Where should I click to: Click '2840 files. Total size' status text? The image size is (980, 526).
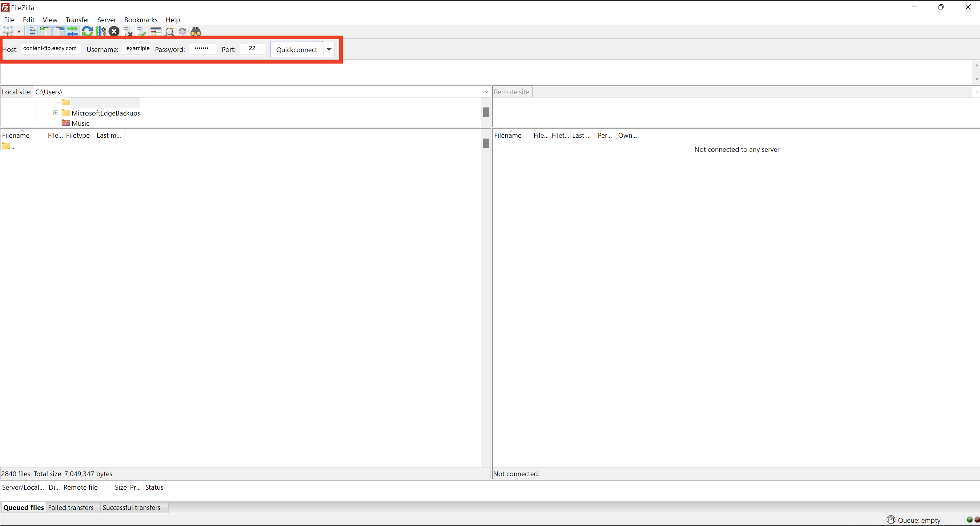coord(57,474)
